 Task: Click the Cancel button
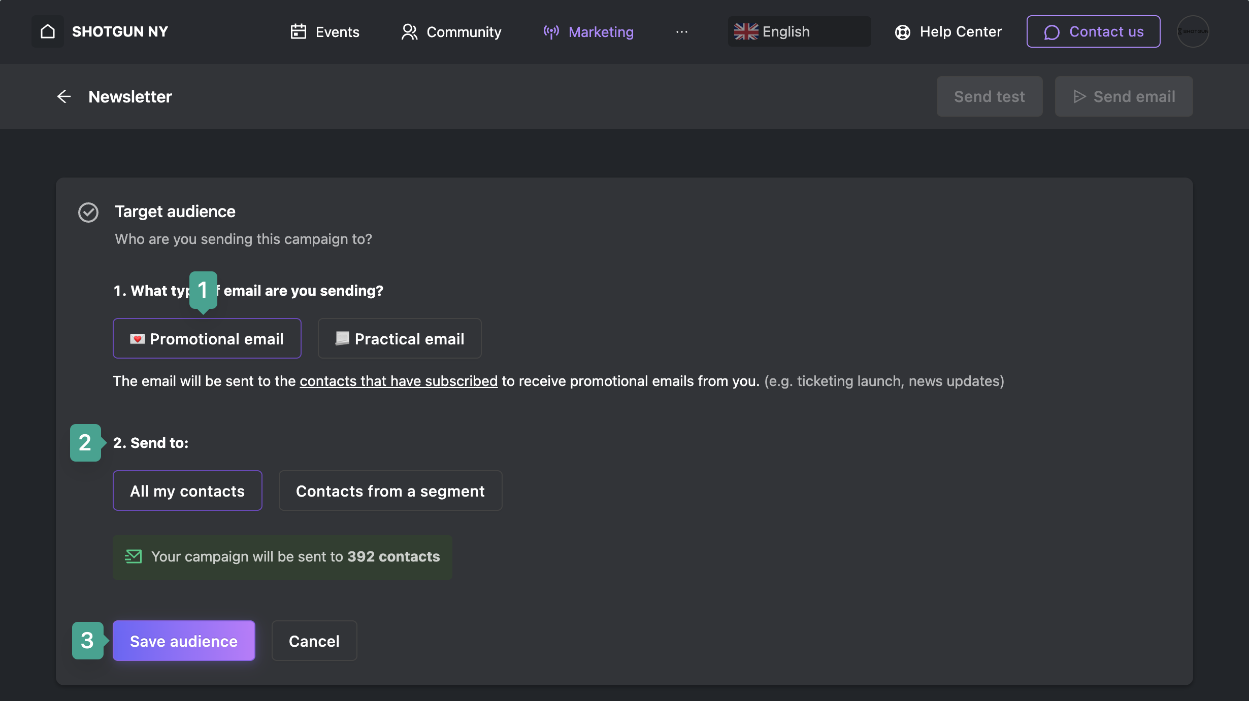[x=314, y=641]
